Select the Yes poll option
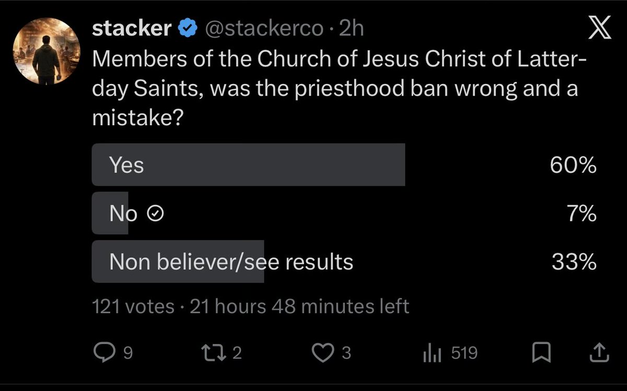Viewport: 627px width, 391px height. click(x=248, y=165)
